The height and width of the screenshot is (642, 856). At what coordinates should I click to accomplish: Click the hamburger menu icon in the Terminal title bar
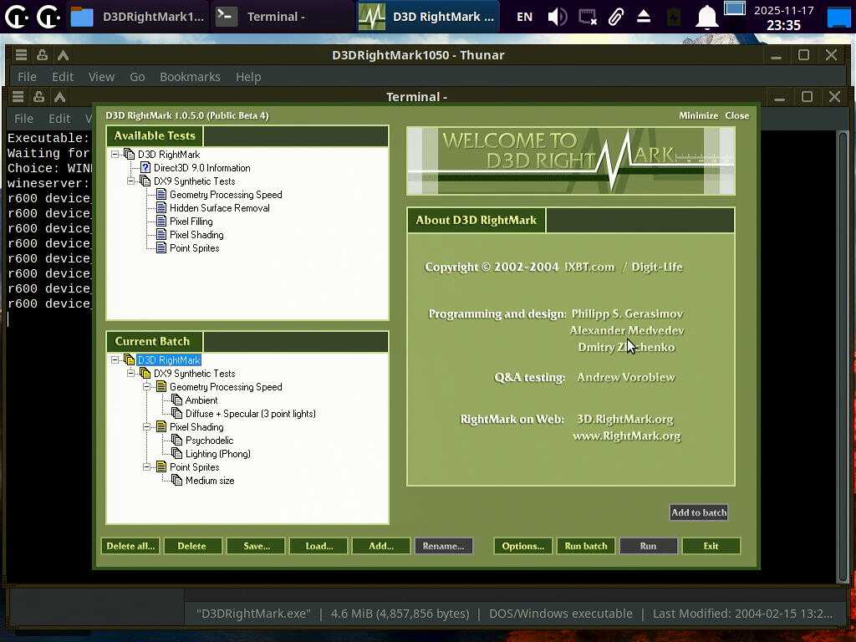click(18, 97)
